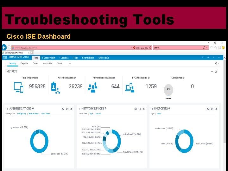Open the Work Centers menu

[x=103, y=58]
